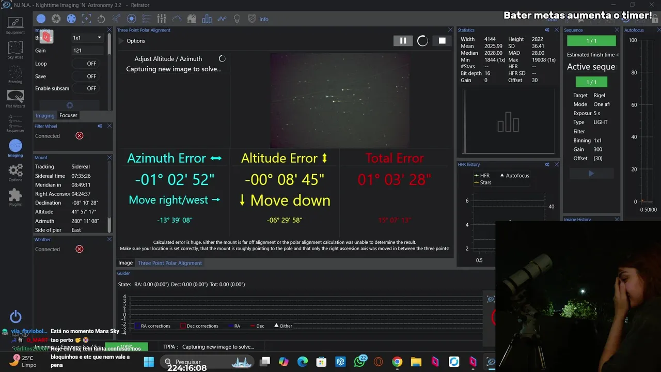The width and height of the screenshot is (661, 372).
Task: Open HFR history panel settings gear
Action: click(x=547, y=164)
